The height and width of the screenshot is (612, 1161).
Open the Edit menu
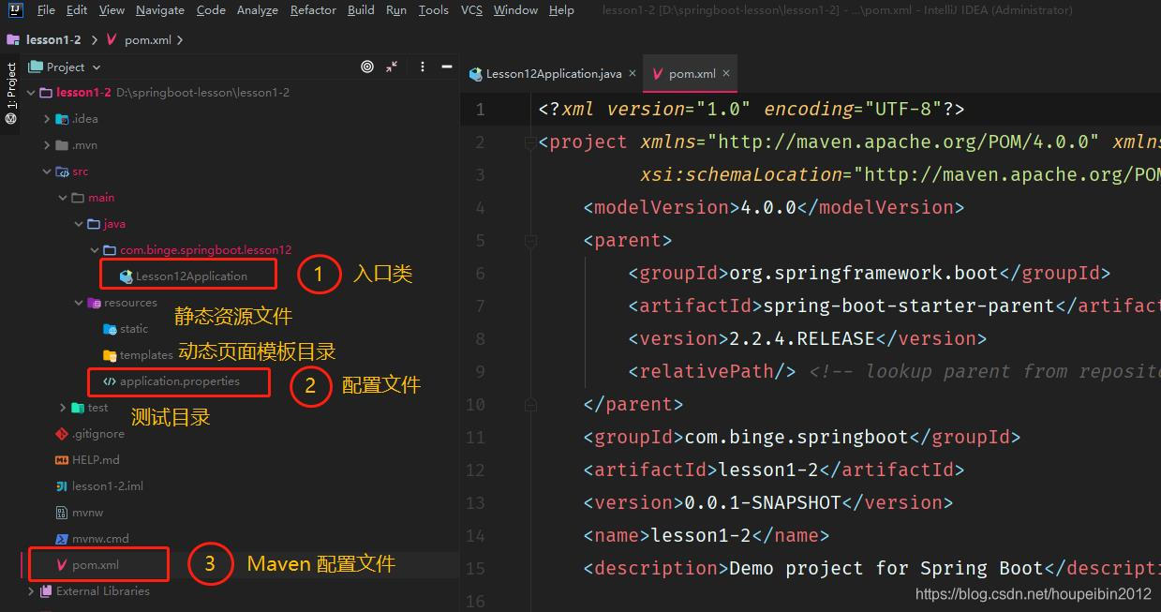[77, 10]
